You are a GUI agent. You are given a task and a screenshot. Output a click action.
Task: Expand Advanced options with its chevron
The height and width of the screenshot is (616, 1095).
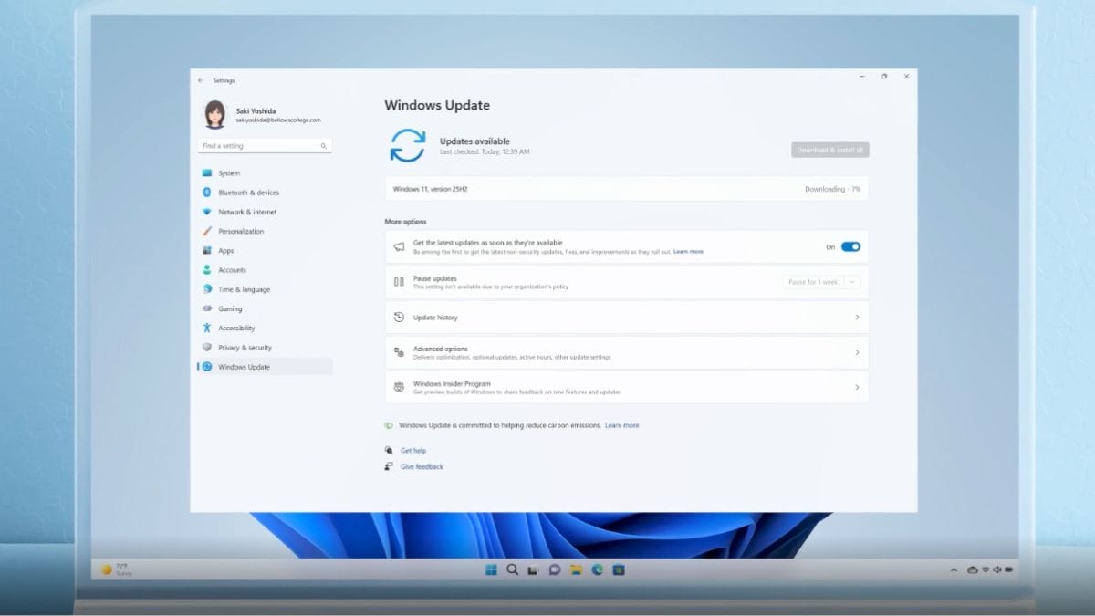[857, 352]
